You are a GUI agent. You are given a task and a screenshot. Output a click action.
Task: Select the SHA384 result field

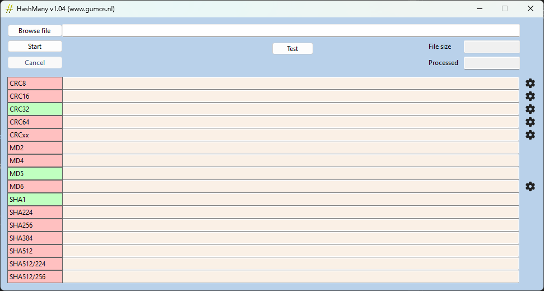point(290,238)
